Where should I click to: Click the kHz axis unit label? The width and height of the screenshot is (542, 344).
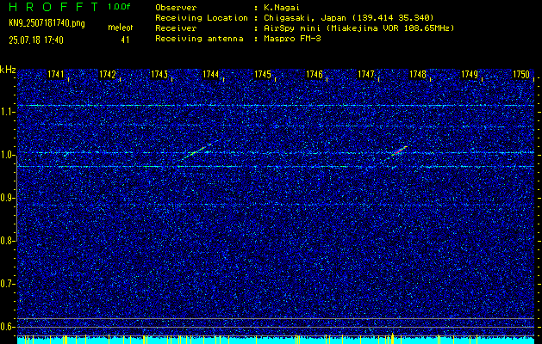tap(8, 70)
